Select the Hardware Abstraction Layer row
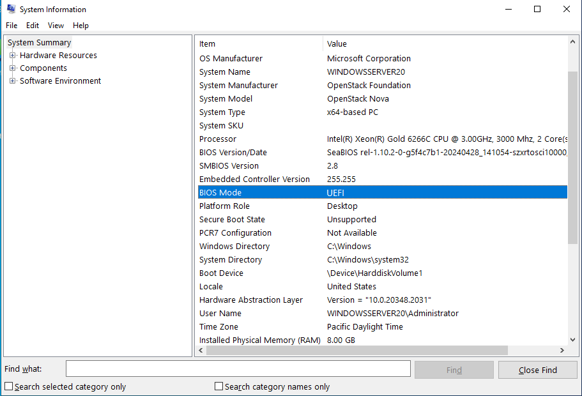582x396 pixels. (x=382, y=300)
